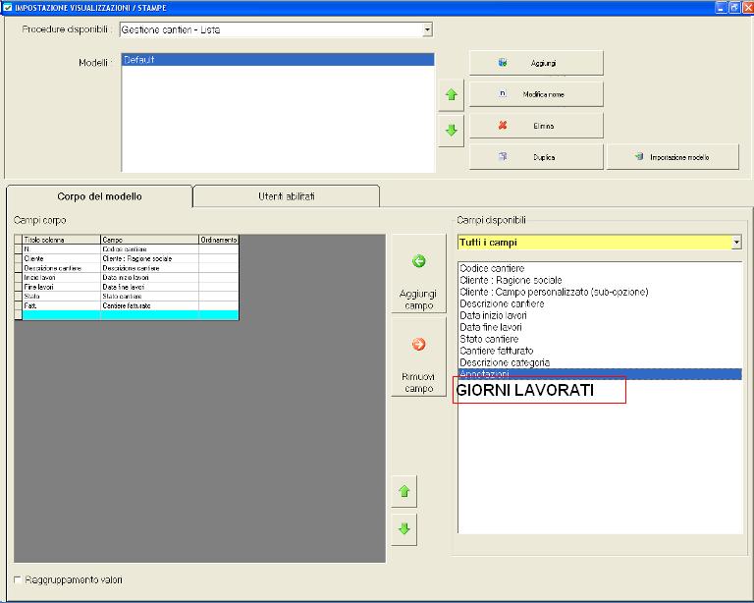Viewport: 754px width, 603px height.
Task: Click Aggiungi campo green left arrow
Action: pos(418,274)
